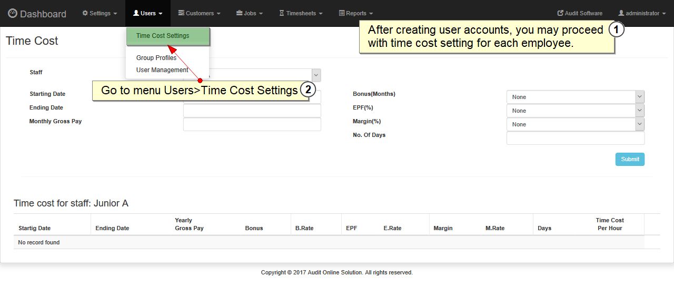Click the Audit Software external link icon
Screen dimensions: 674x306
tap(560, 13)
